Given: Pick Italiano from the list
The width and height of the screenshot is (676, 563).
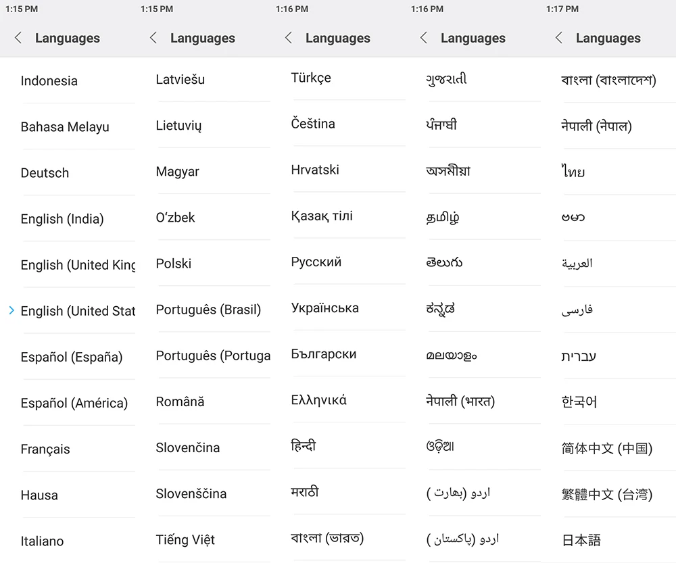Looking at the screenshot, I should [x=42, y=541].
